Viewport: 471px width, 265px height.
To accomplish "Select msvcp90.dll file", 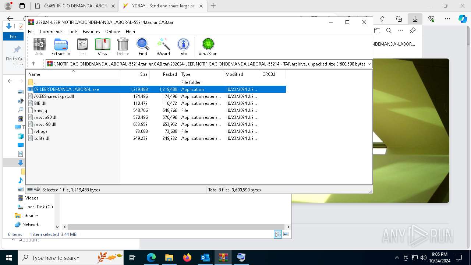I will (x=156, y=117).
